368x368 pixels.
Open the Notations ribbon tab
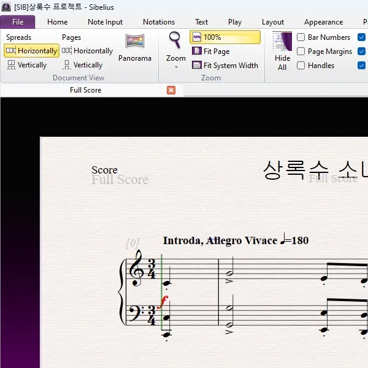coord(159,22)
